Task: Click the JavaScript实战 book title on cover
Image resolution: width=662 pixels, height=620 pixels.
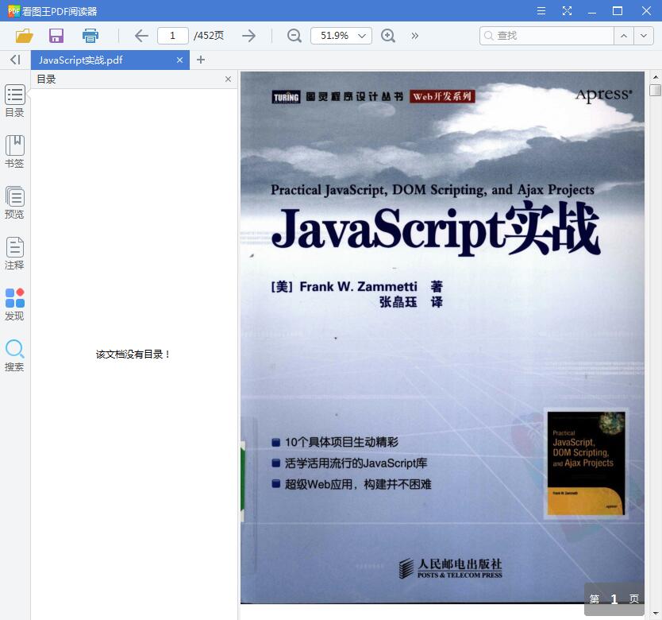Action: click(436, 230)
